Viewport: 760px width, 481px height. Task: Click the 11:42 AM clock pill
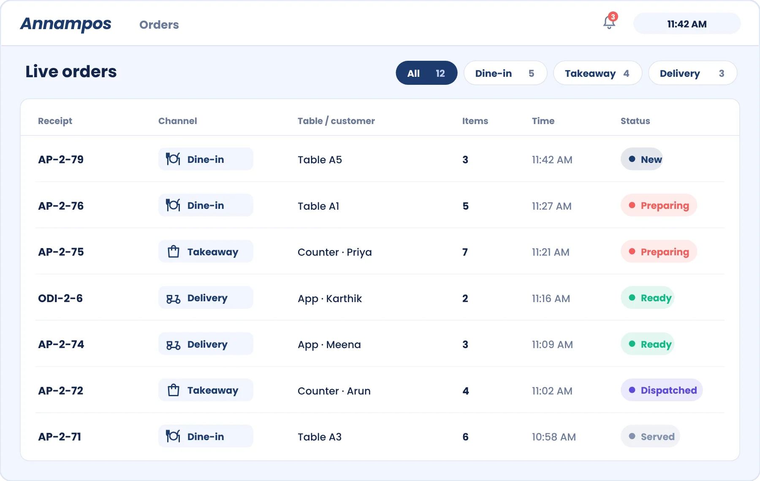pyautogui.click(x=687, y=24)
